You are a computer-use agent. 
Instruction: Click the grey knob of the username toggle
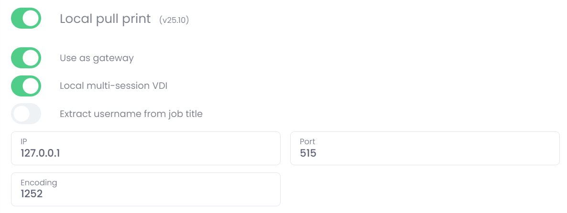[21, 114]
